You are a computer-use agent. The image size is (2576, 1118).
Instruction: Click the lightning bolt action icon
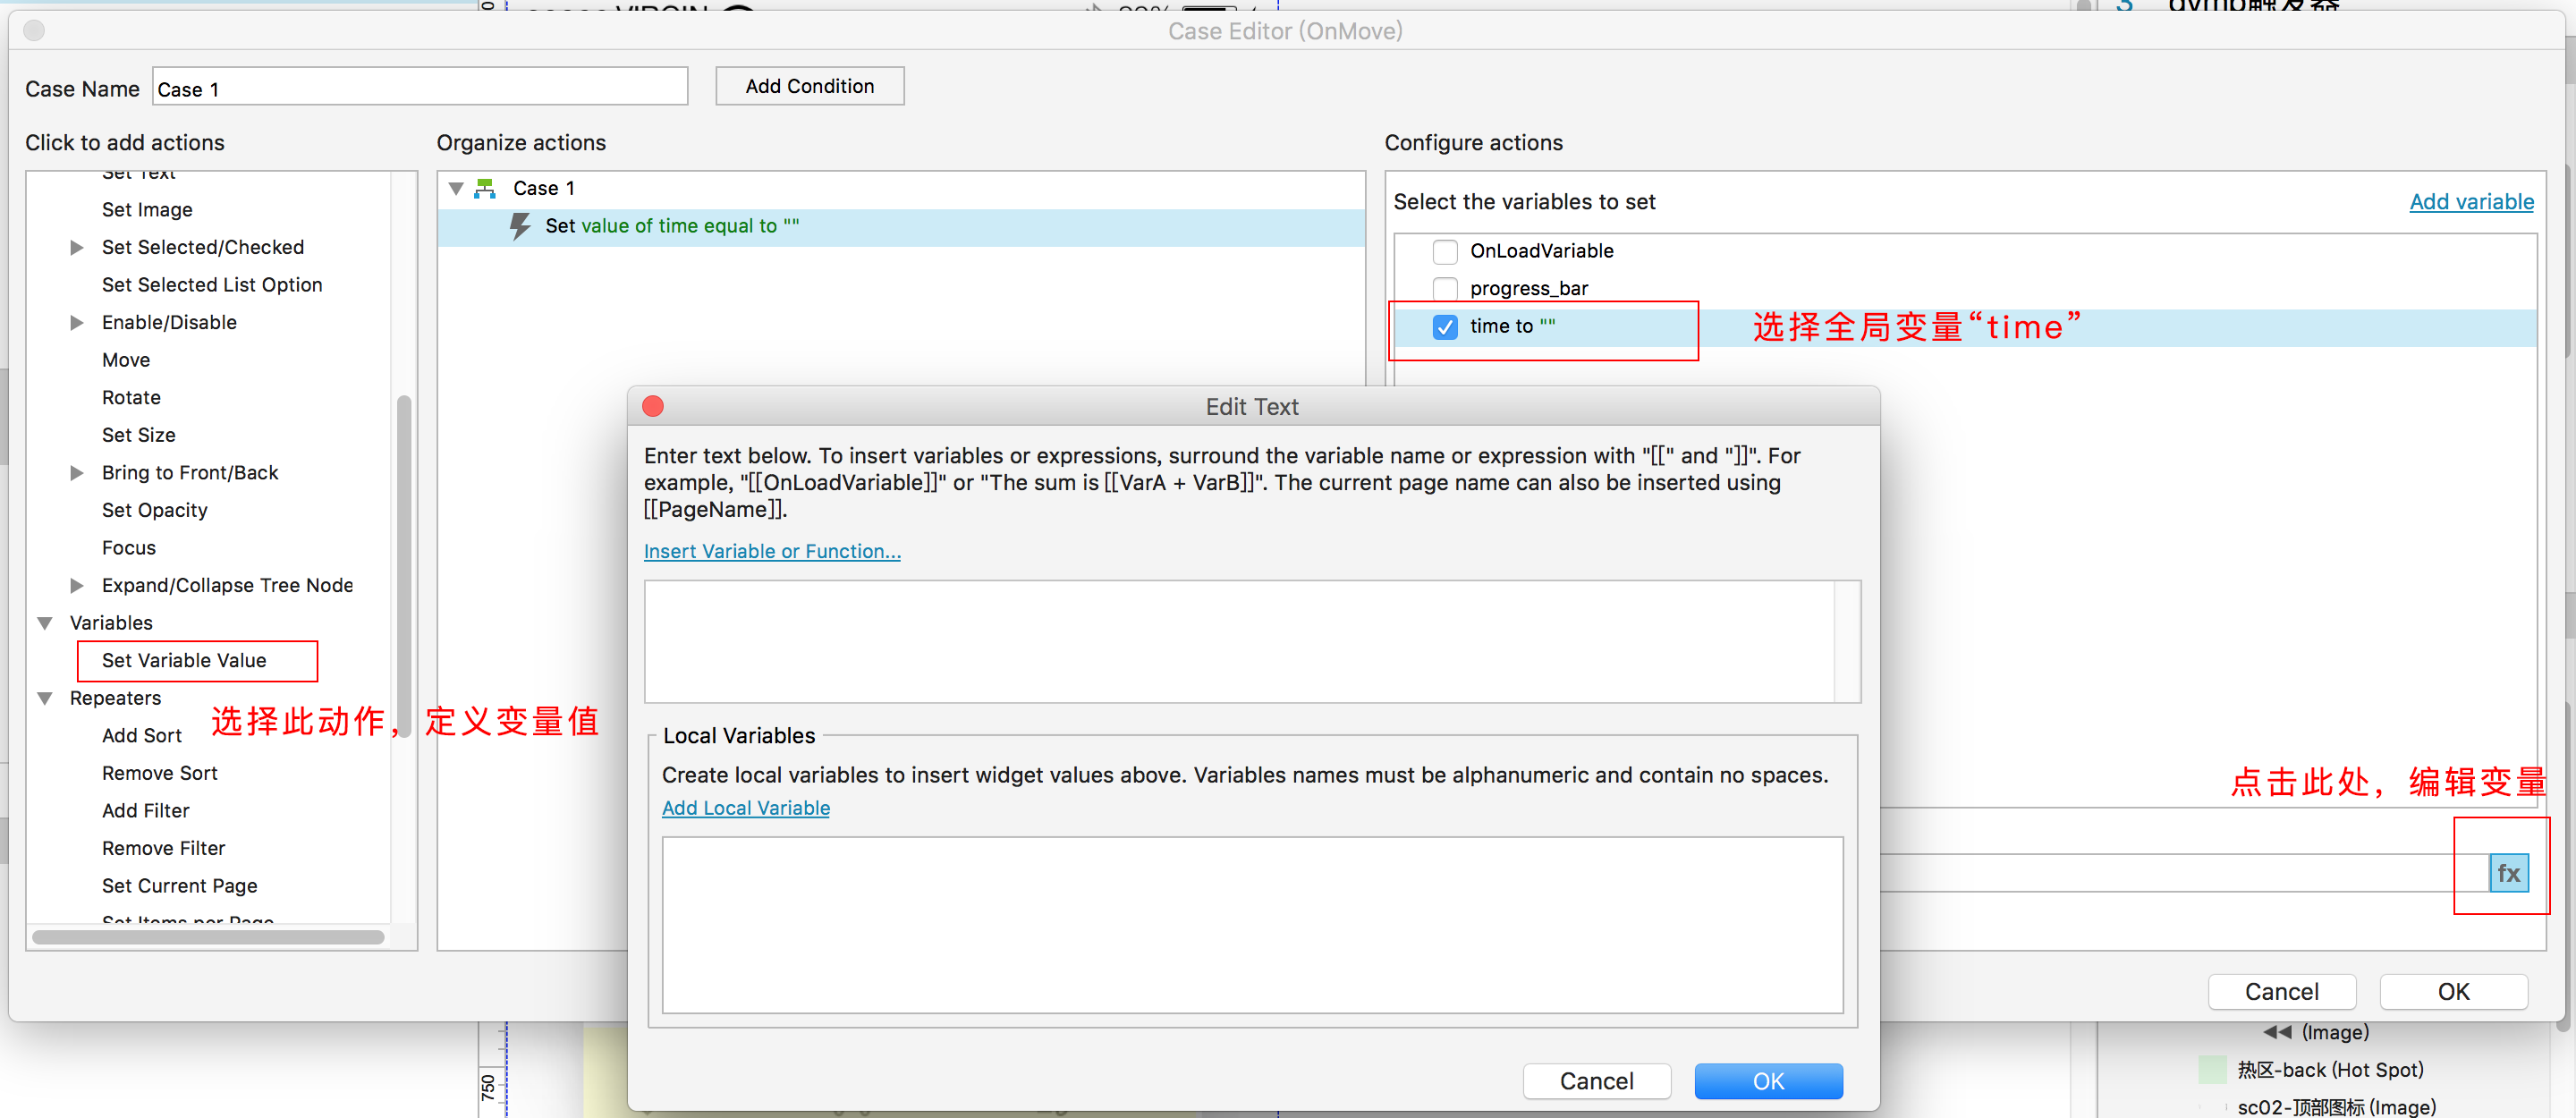point(520,226)
